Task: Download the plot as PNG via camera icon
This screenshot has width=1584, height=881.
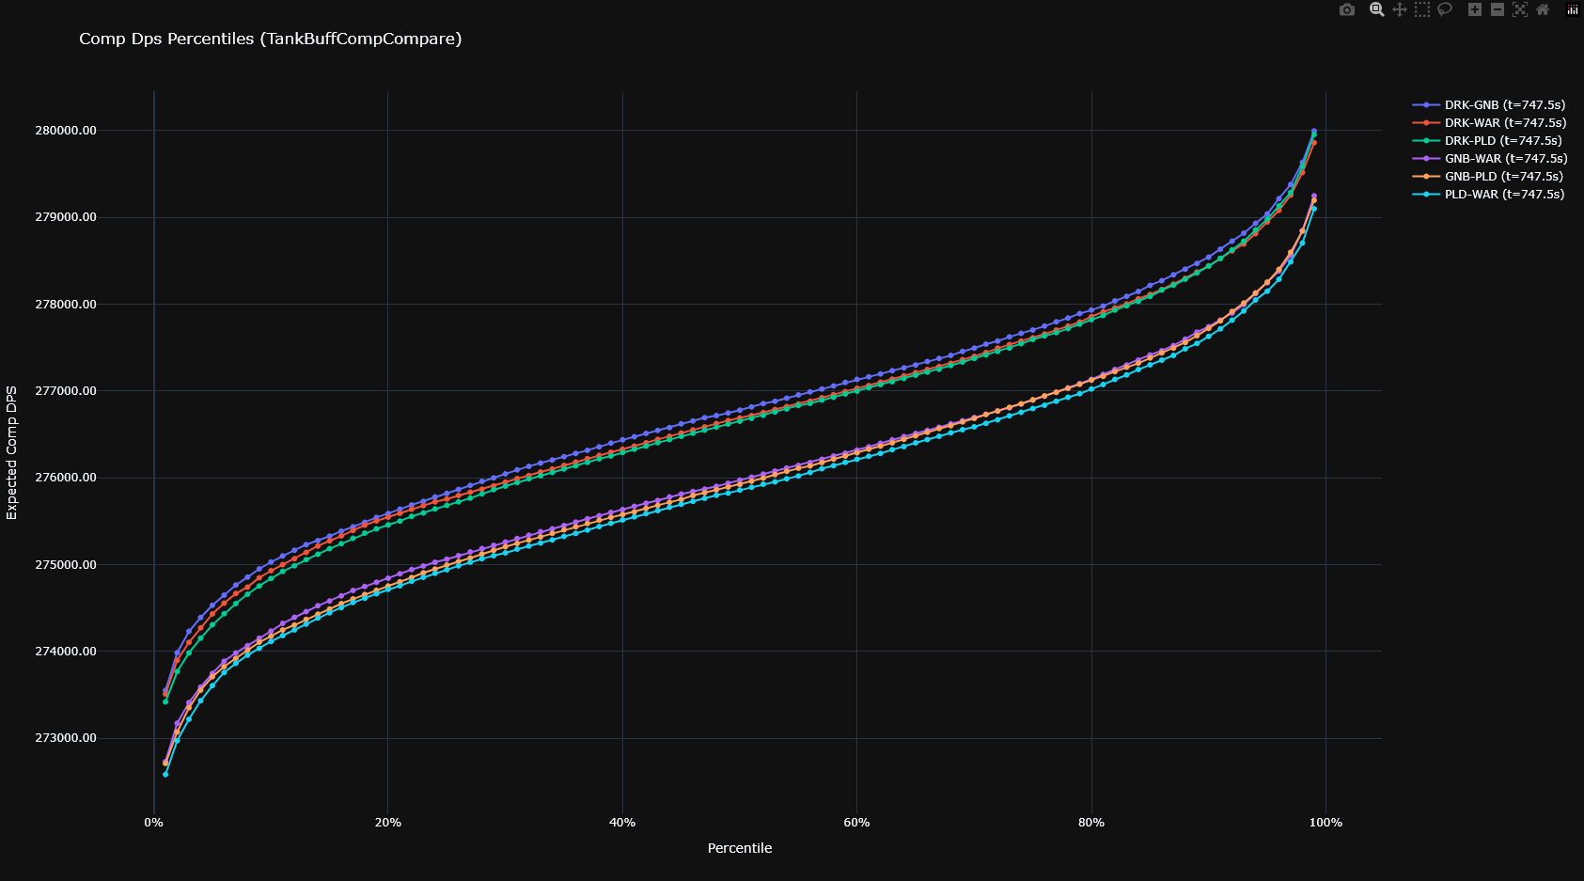Action: click(1347, 9)
